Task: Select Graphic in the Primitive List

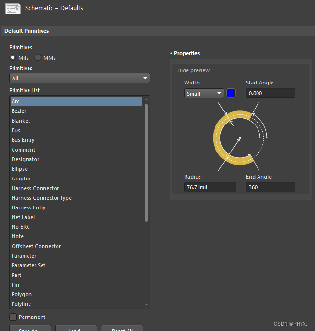Action: tap(76, 179)
